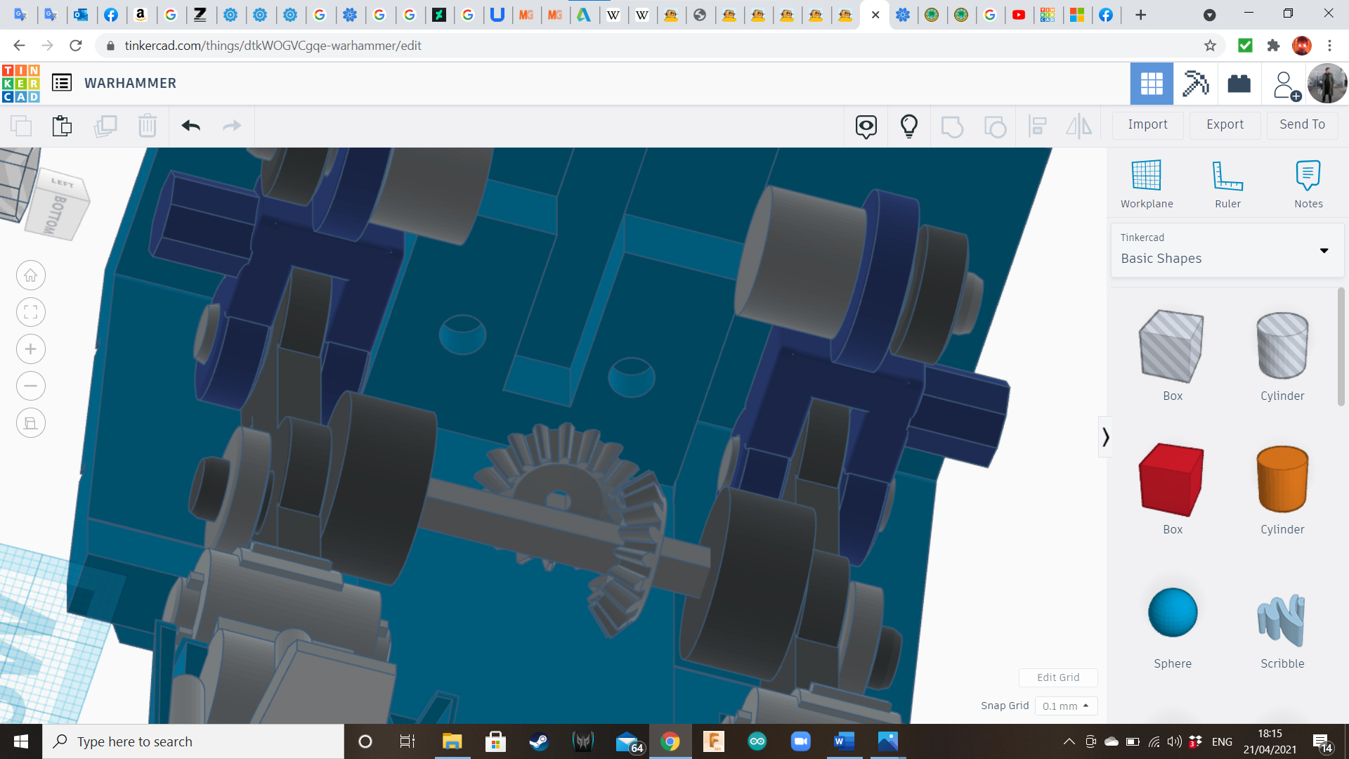The height and width of the screenshot is (759, 1349).
Task: Click Fit all in view icon
Action: (x=31, y=312)
